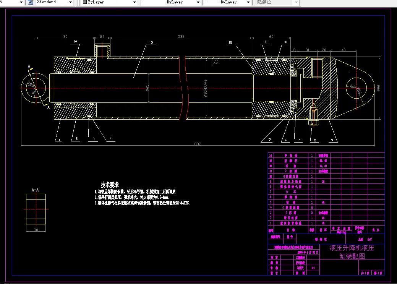The width and height of the screenshot is (397, 284).
Task: Select part balloon number 1
Action: 59,140
